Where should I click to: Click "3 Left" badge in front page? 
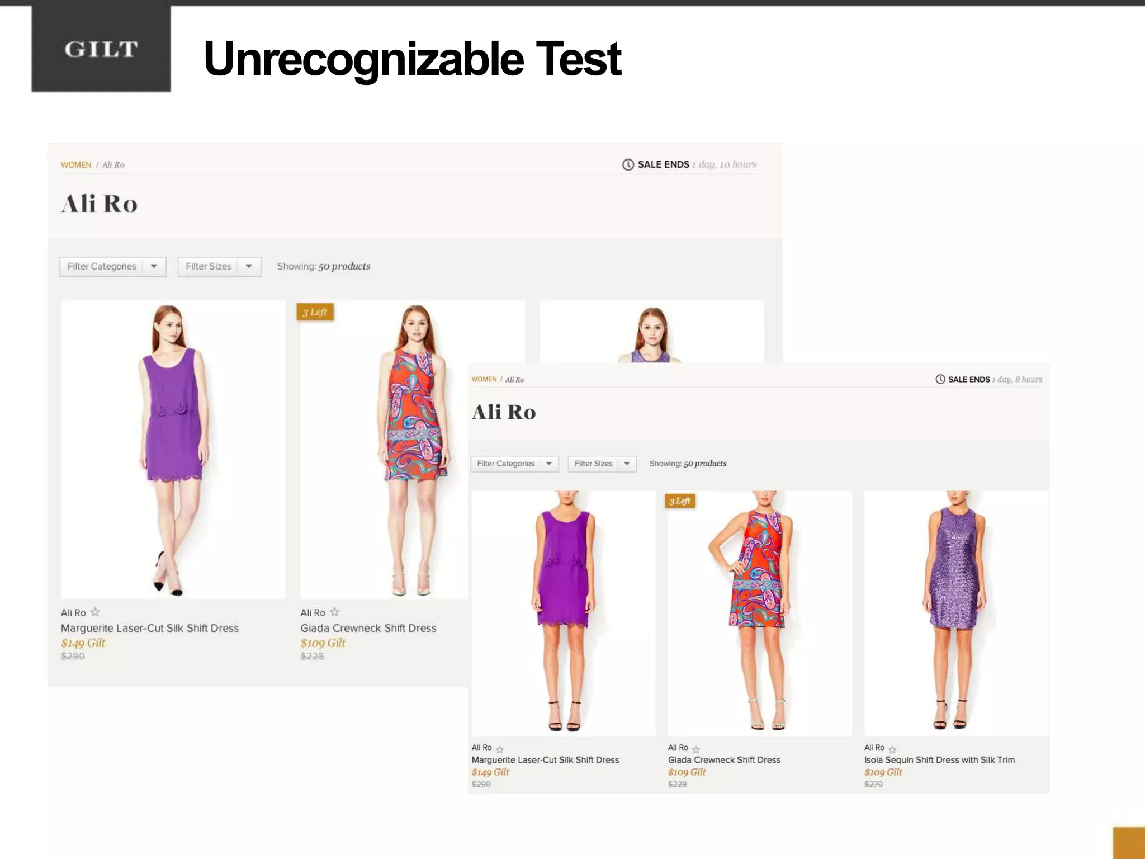point(680,501)
